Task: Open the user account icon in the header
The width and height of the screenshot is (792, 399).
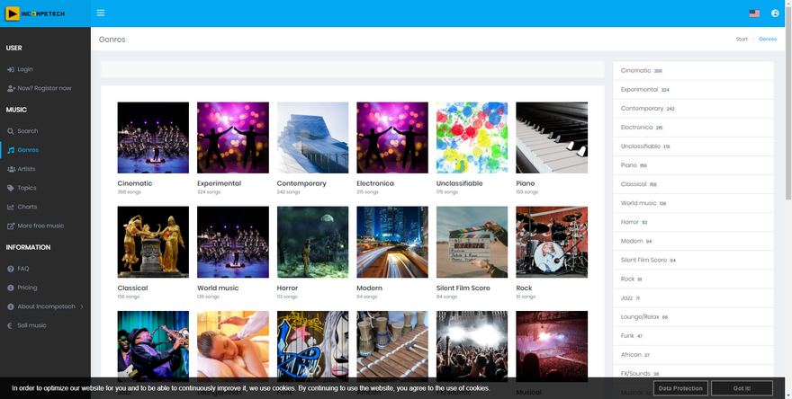Action: 775,13
